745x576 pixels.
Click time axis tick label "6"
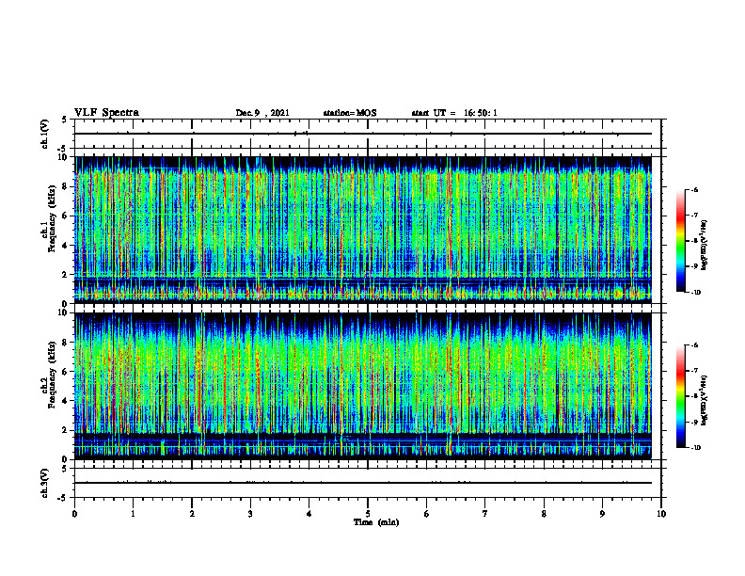[427, 514]
